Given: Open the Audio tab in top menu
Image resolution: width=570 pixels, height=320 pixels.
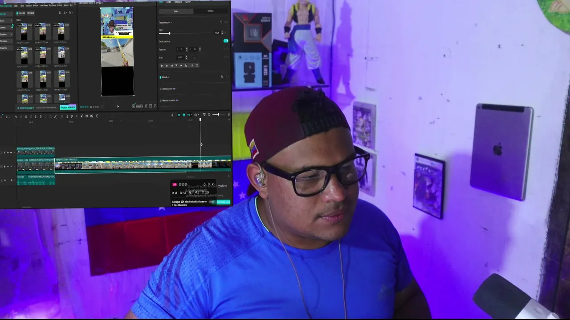Looking at the screenshot, I should click(16, 6).
